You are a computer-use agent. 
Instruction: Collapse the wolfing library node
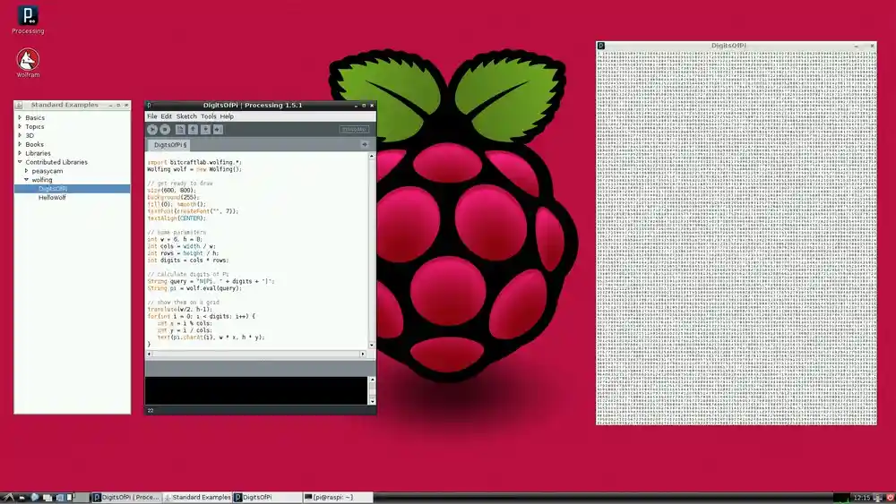[26, 179]
